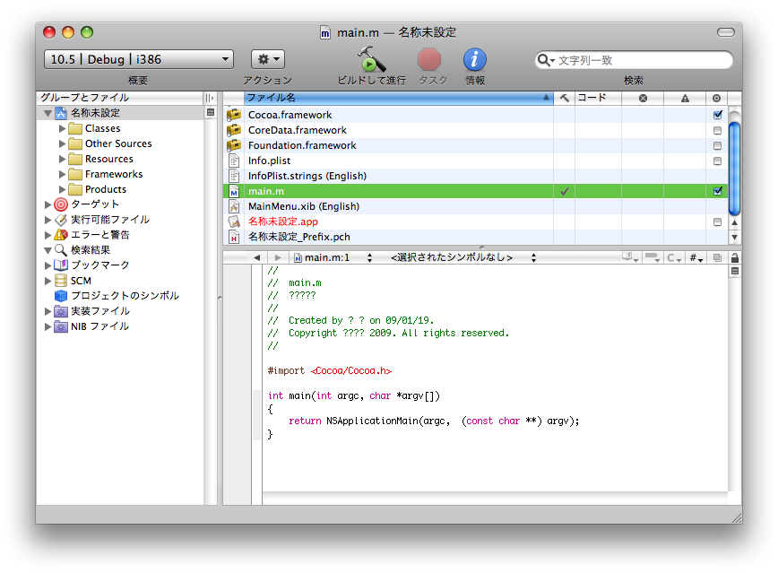Uncheck the main.m target checkbox

click(x=717, y=191)
